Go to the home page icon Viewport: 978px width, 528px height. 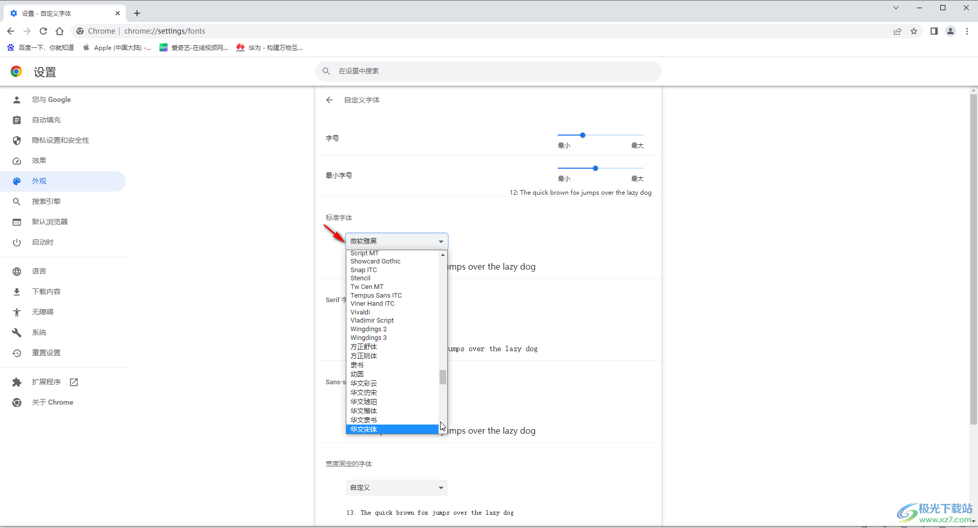[x=60, y=31]
